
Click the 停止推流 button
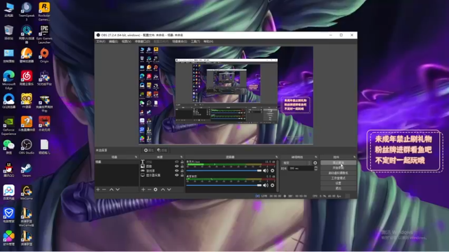(338, 162)
